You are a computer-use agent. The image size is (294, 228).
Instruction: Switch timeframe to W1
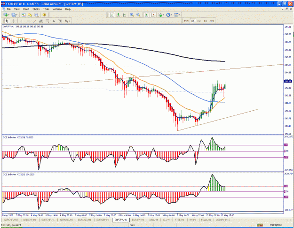click(x=212, y=21)
